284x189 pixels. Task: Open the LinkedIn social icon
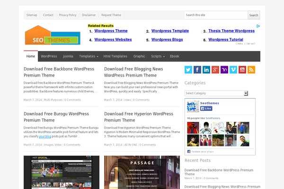206,69
